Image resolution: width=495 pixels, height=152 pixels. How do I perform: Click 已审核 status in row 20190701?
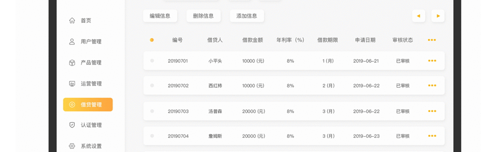point(403,61)
